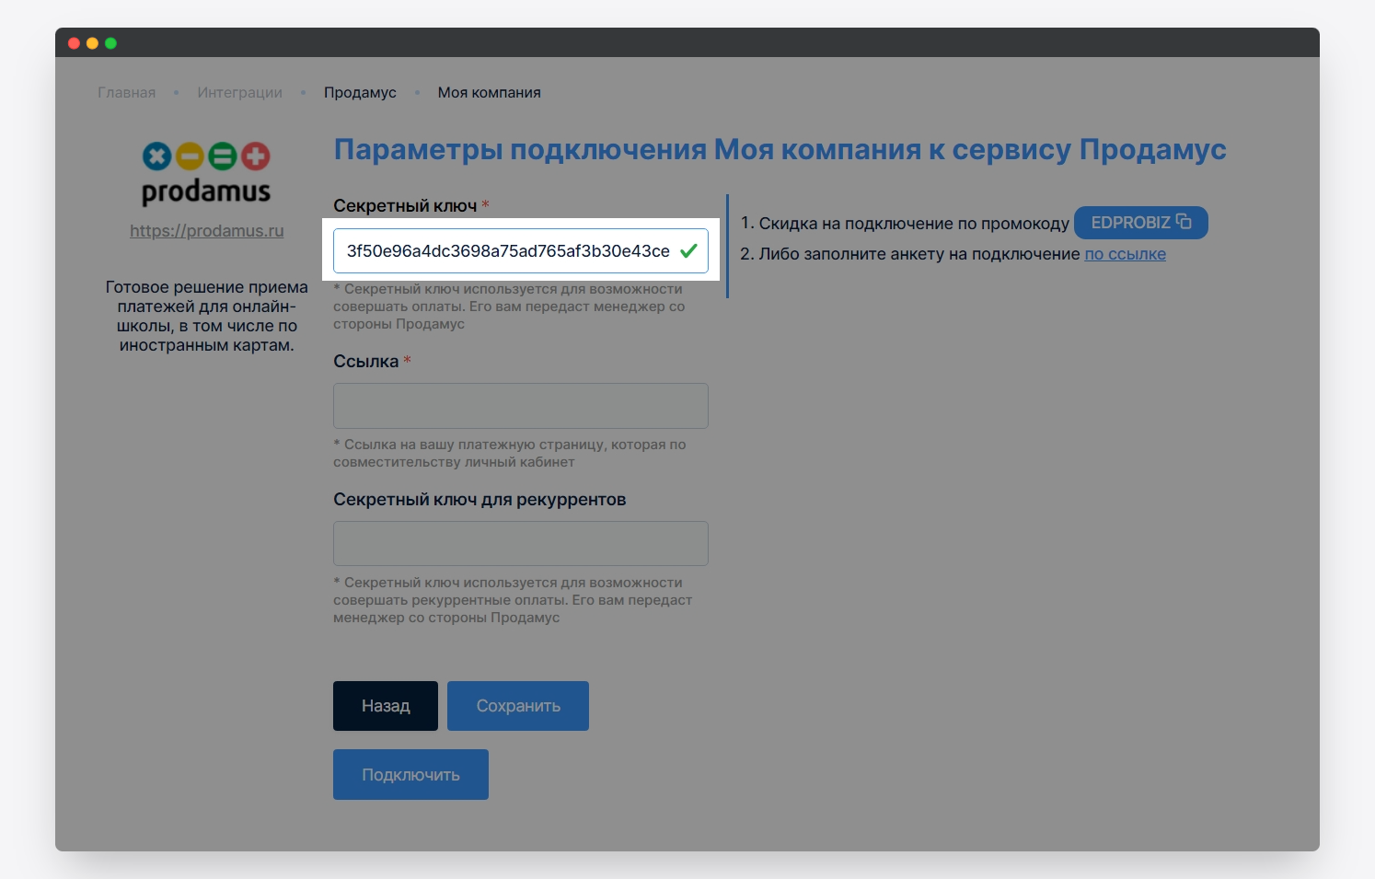Viewport: 1375px width, 879px height.
Task: Click the red plus circle in Prodamus logo
Action: (x=256, y=156)
